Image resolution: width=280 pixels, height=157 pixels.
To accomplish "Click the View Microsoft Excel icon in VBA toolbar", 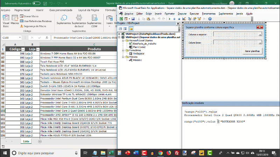I will point(121,19).
